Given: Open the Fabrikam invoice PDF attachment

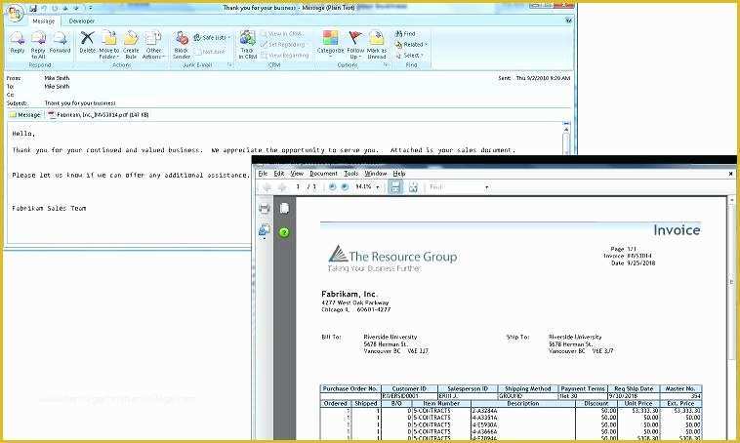Looking at the screenshot, I should click(x=99, y=114).
